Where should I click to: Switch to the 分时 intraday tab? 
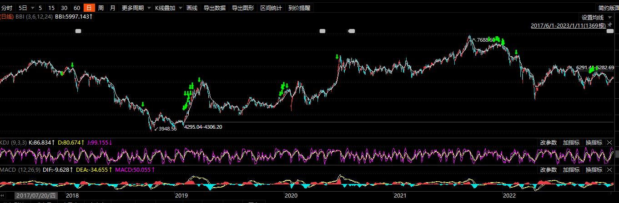(x=7, y=8)
